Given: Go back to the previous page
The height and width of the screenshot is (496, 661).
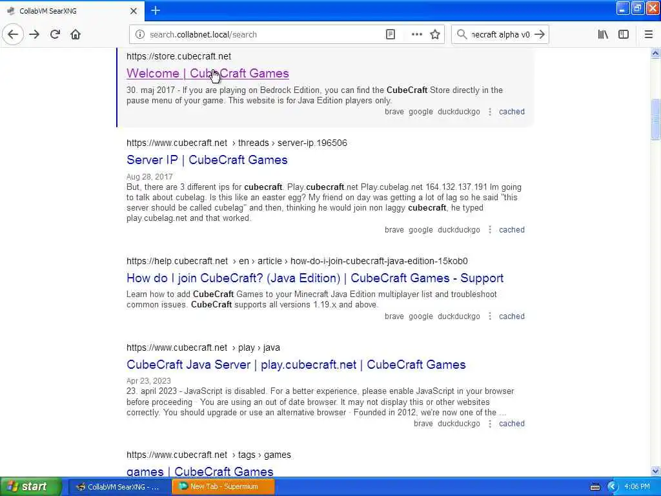Looking at the screenshot, I should (13, 34).
